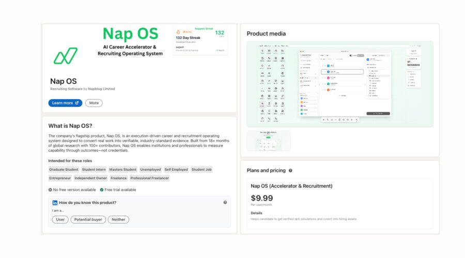465x258 pixels.
Task: Click the Entrepreneur role tag
Action: pos(60,178)
